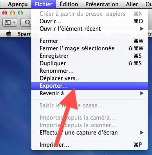152x155 pixels.
Task: Select Enregistrer menu entry
Action: pos(89,56)
